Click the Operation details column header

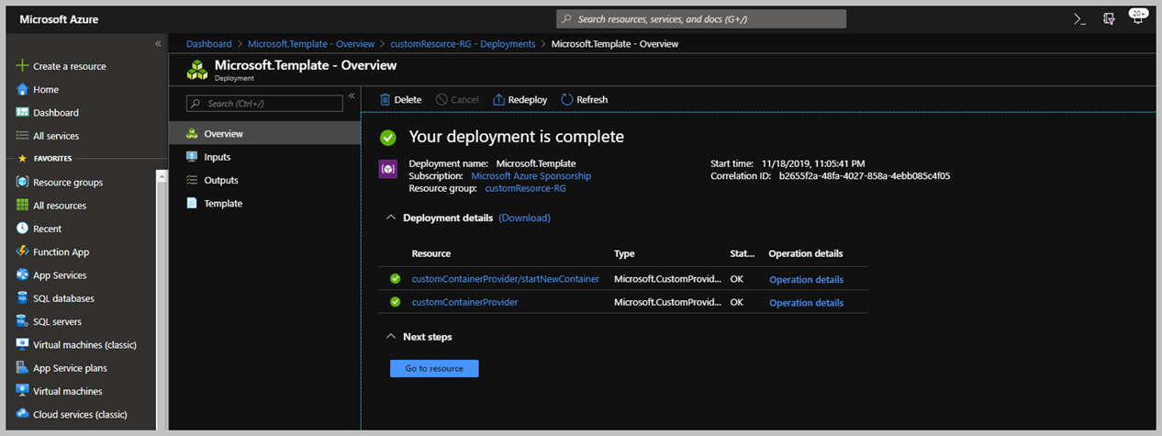(805, 253)
